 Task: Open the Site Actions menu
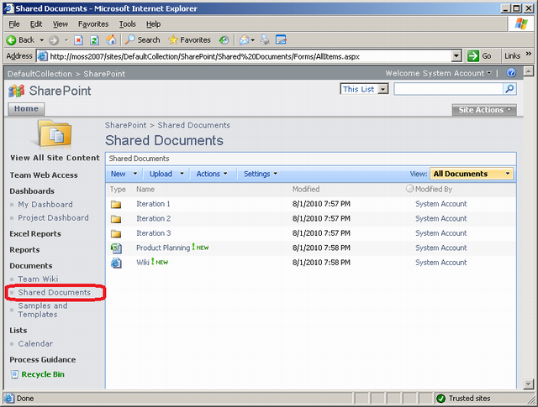484,110
